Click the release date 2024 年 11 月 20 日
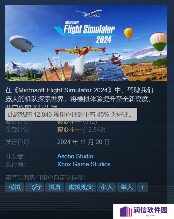Screen dimensions: 174x219 [x=83, y=142]
